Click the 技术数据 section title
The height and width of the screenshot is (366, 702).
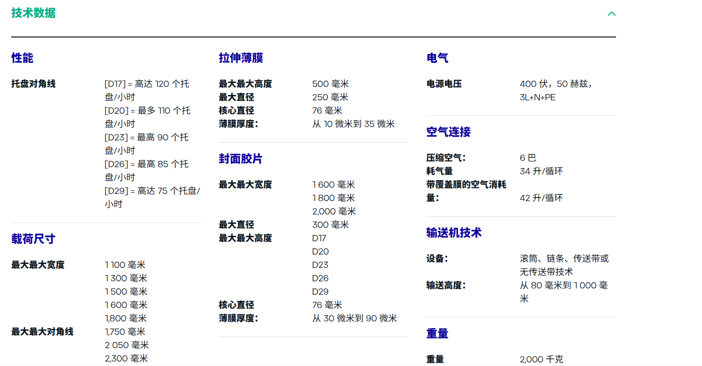tap(33, 13)
